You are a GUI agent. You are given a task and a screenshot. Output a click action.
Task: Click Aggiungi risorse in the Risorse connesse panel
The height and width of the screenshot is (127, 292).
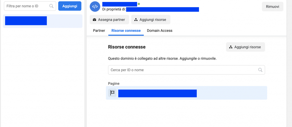click(x=246, y=47)
